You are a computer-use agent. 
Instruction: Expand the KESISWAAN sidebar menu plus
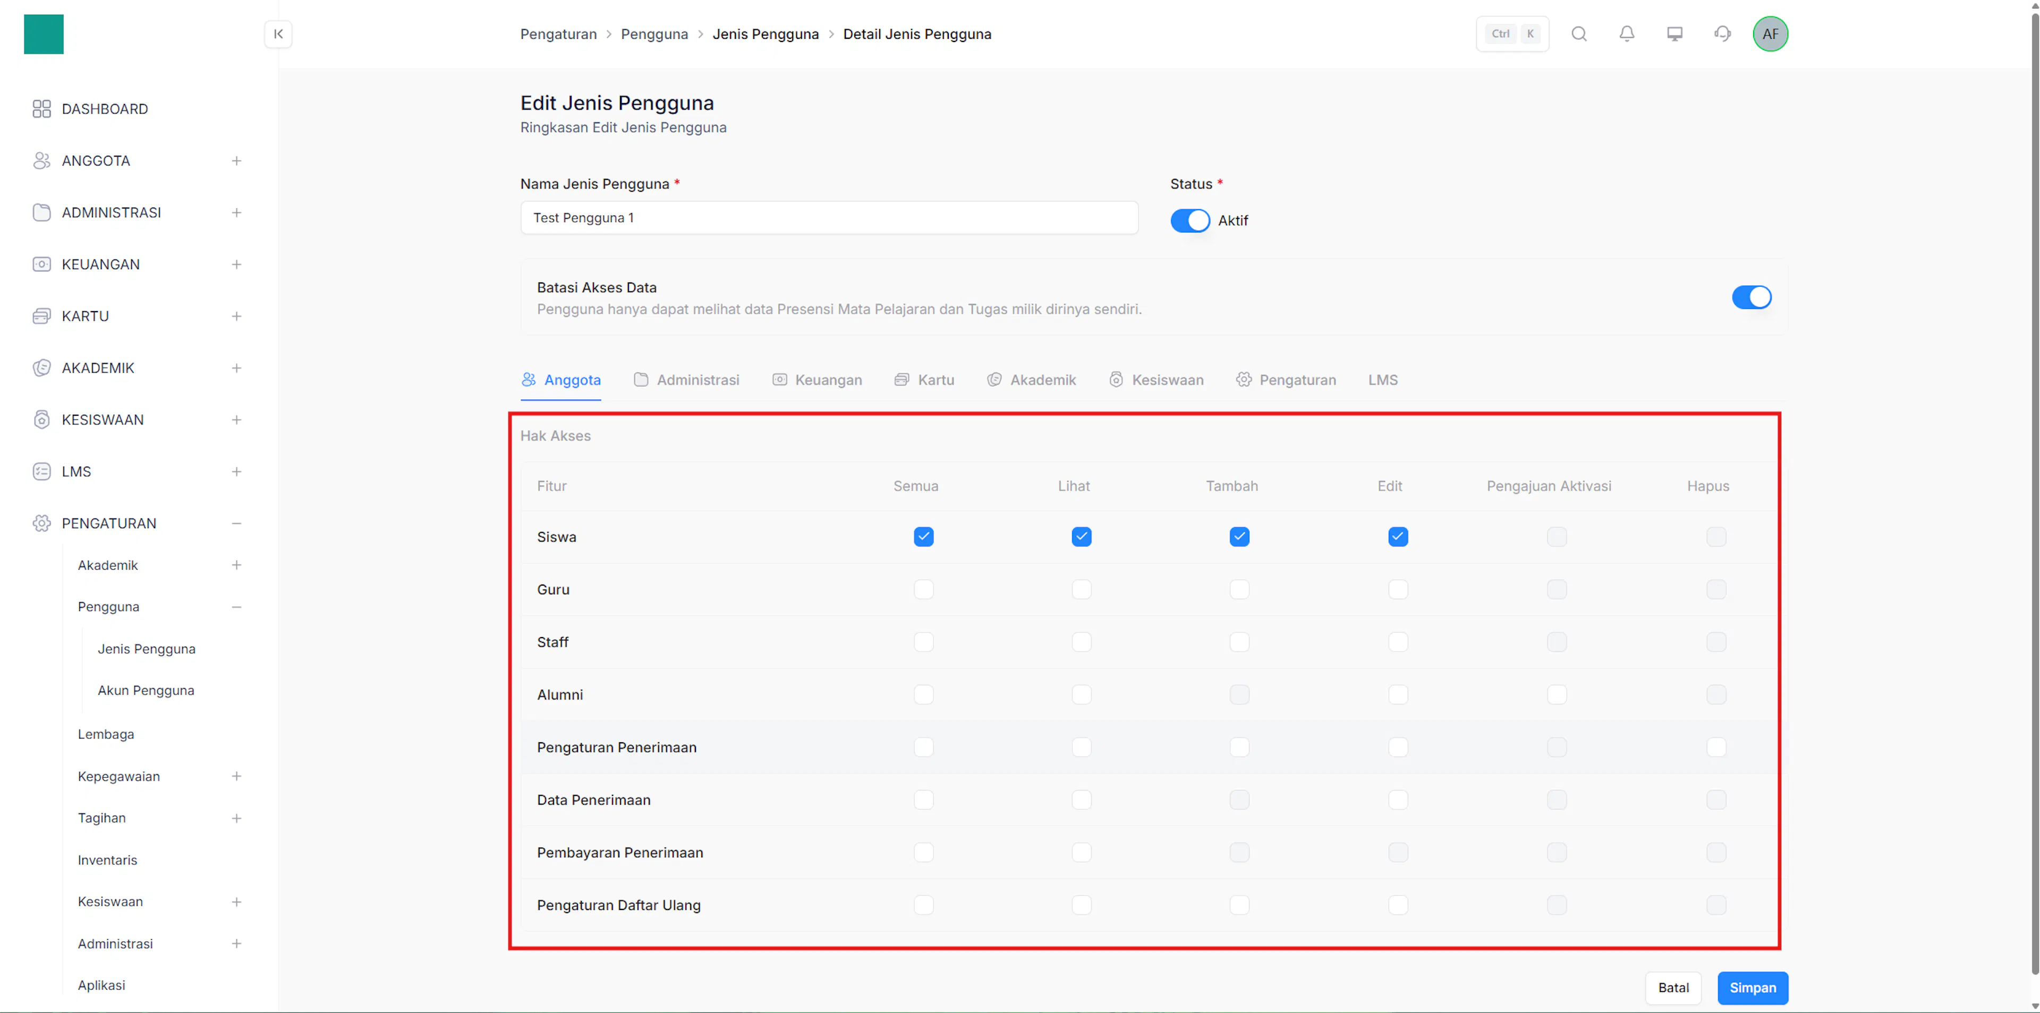pyautogui.click(x=236, y=419)
